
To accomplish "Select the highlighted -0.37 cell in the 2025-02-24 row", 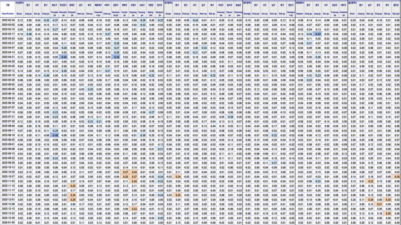I will pos(55,20).
